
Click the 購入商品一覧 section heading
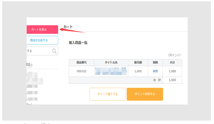click(x=78, y=43)
